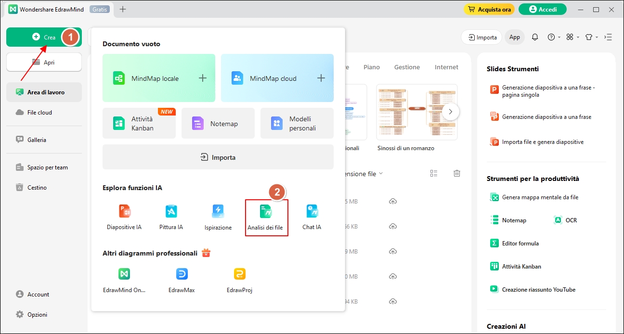Viewport: 624px width, 334px height.
Task: Upload to cloud the 0 MB file
Action: (393, 276)
